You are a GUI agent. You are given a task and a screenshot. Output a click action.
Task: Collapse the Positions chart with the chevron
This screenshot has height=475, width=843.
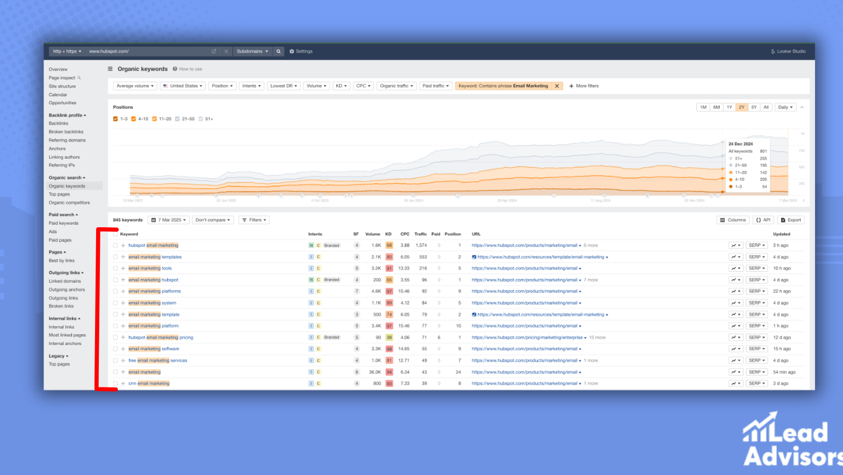click(802, 107)
